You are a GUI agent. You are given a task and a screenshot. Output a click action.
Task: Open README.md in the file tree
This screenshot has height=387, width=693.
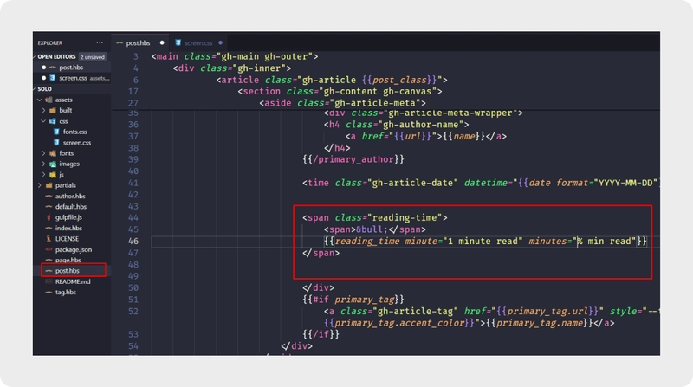tap(73, 281)
